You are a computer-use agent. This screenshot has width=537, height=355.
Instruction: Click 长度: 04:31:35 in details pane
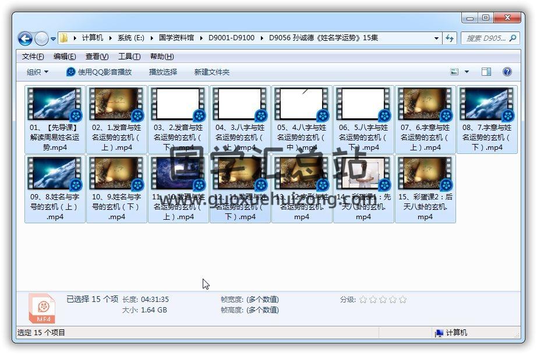tap(146, 300)
